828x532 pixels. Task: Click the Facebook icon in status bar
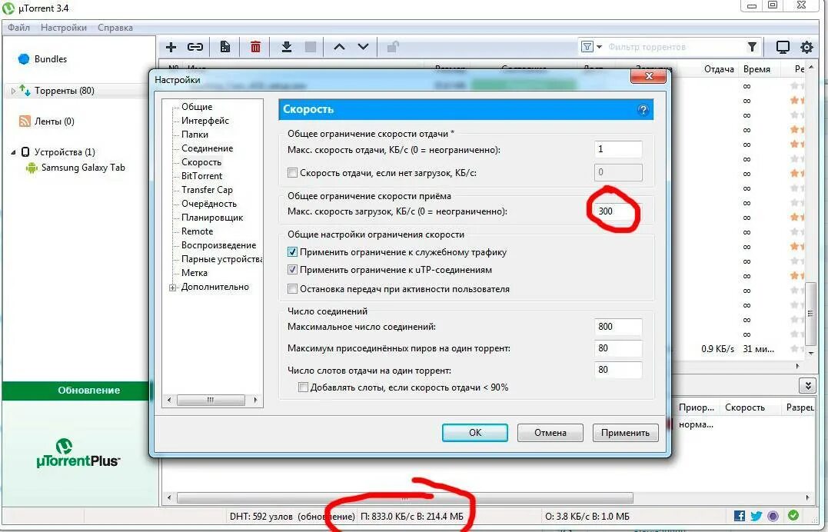(x=740, y=516)
